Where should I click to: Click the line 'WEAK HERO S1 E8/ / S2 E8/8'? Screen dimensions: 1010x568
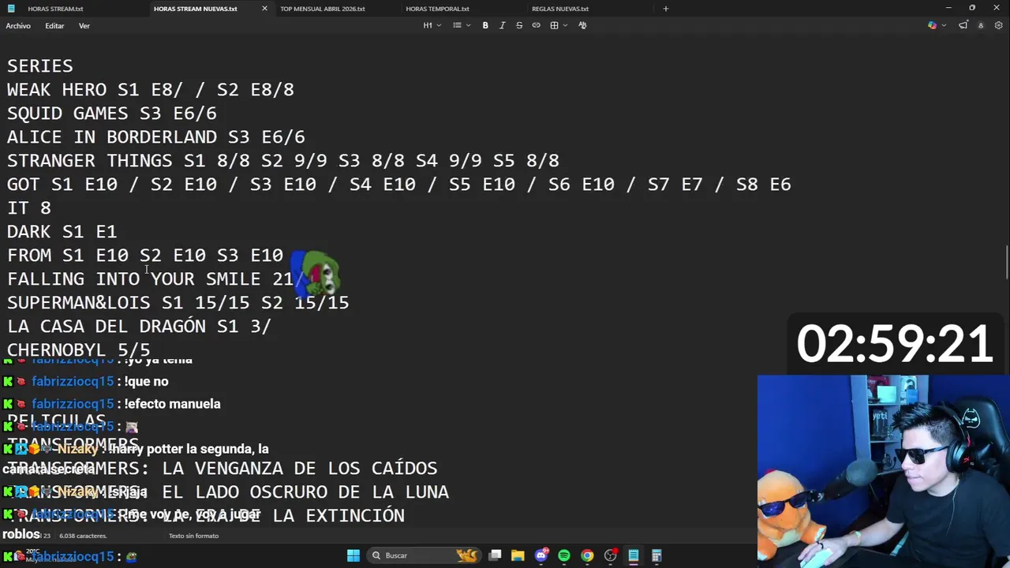click(x=151, y=90)
